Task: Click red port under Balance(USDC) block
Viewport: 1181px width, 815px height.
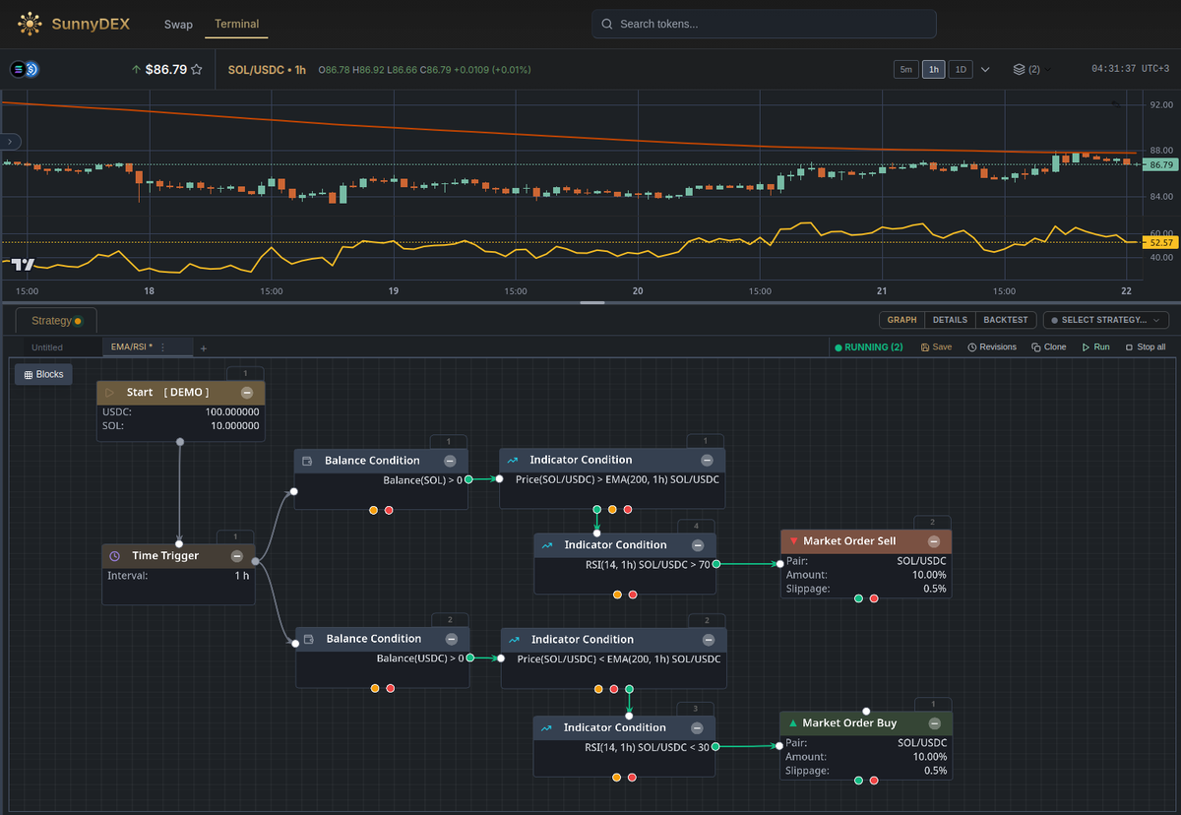Action: 391,688
